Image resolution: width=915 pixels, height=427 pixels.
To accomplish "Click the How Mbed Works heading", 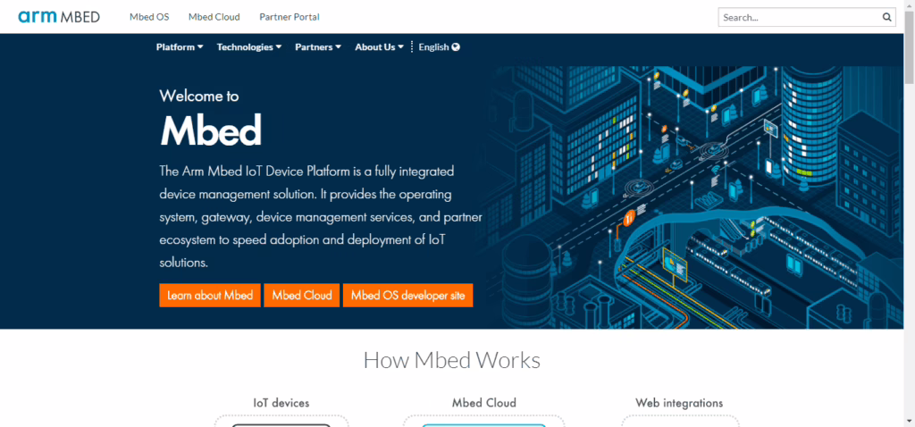I will coord(451,360).
